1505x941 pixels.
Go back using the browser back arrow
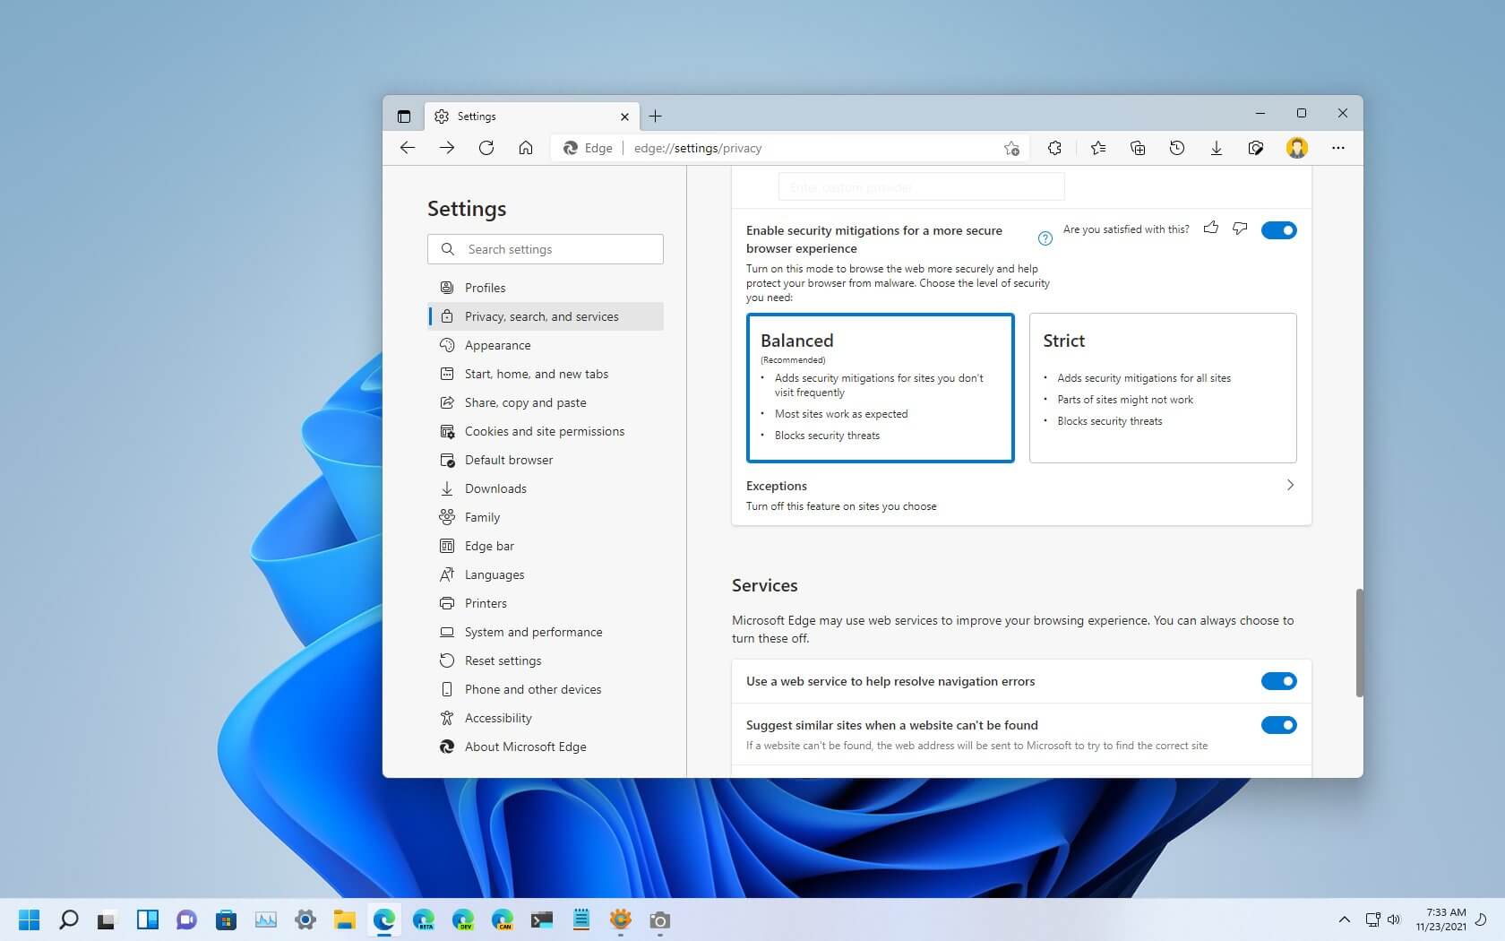pyautogui.click(x=408, y=148)
